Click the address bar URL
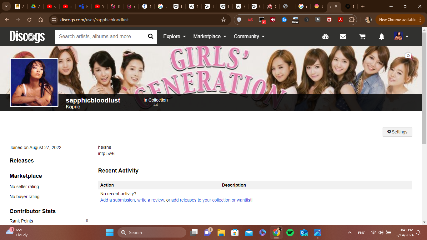This screenshot has width=427, height=240. tap(94, 20)
